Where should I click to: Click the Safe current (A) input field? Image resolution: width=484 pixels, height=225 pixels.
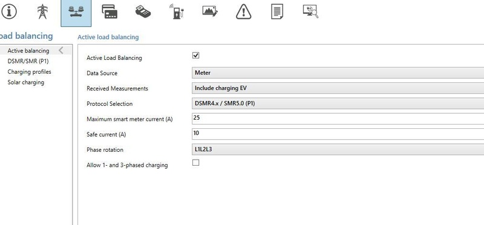[x=338, y=134]
